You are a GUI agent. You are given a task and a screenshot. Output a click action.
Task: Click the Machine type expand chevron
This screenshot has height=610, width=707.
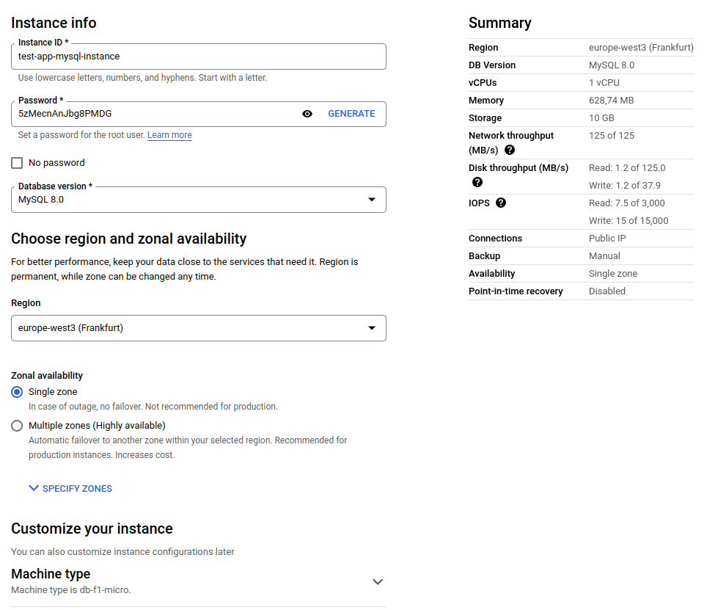[378, 581]
